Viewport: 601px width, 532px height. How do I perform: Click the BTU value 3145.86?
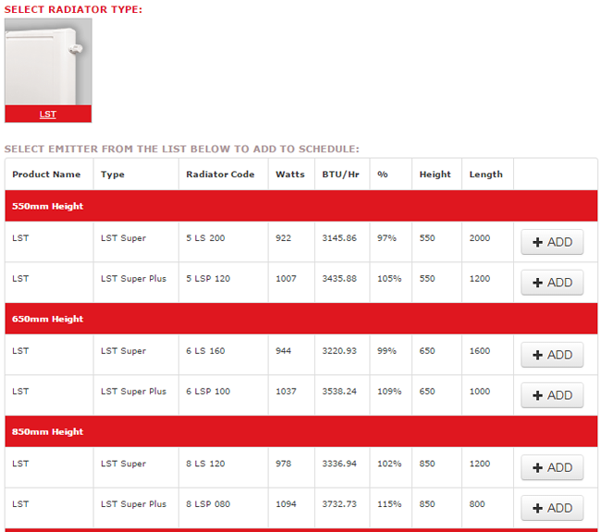[x=339, y=238]
